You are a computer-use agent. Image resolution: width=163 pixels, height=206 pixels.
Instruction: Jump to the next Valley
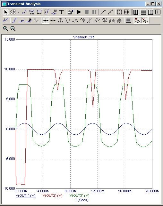pyautogui.click(x=68, y=20)
